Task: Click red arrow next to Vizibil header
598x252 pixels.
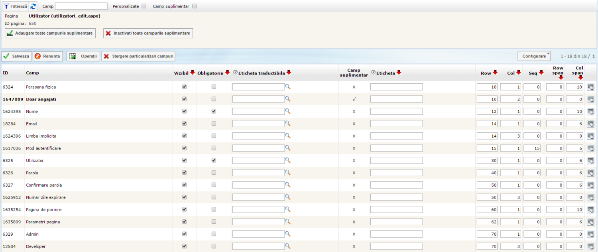Action: (193, 73)
